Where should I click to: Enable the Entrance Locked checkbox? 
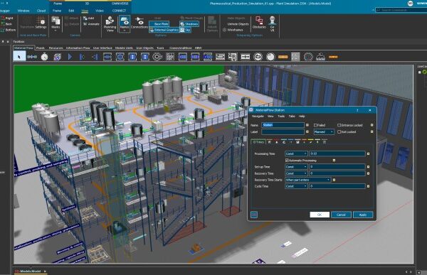coord(339,125)
